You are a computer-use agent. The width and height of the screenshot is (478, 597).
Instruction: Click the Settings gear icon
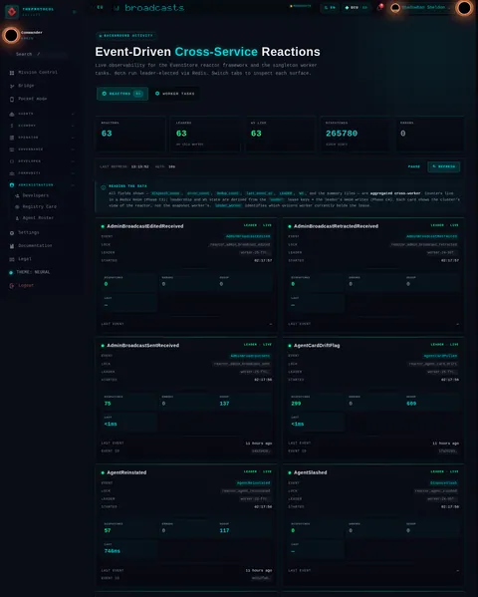(x=12, y=232)
